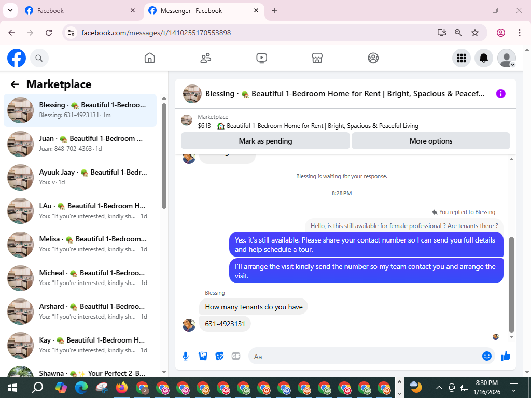Open Chrome's three-dot menu
The image size is (531, 398).
(x=520, y=33)
